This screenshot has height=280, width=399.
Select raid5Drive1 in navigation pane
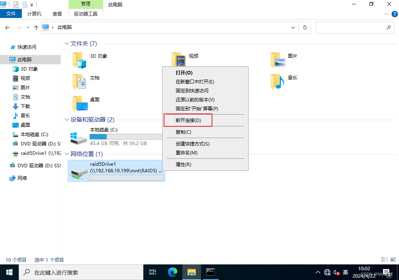(37, 153)
